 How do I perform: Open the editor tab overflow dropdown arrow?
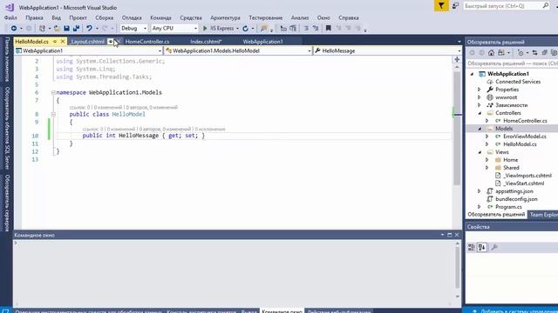459,42
